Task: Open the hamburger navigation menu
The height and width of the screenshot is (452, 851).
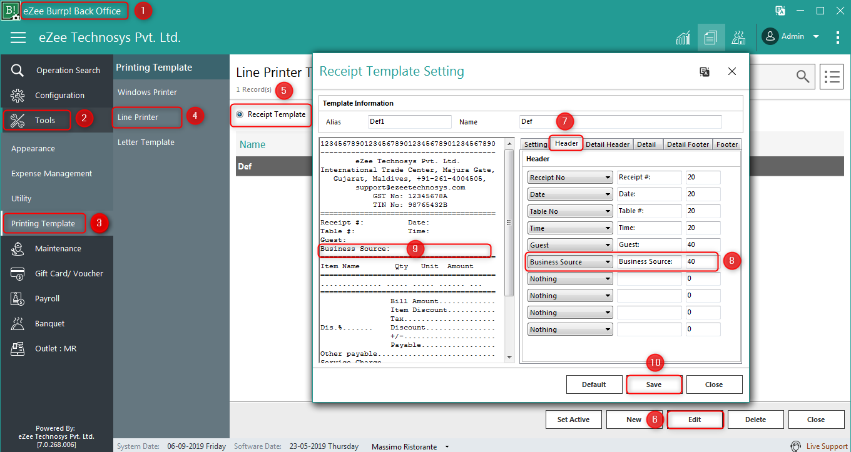Action: [x=18, y=38]
